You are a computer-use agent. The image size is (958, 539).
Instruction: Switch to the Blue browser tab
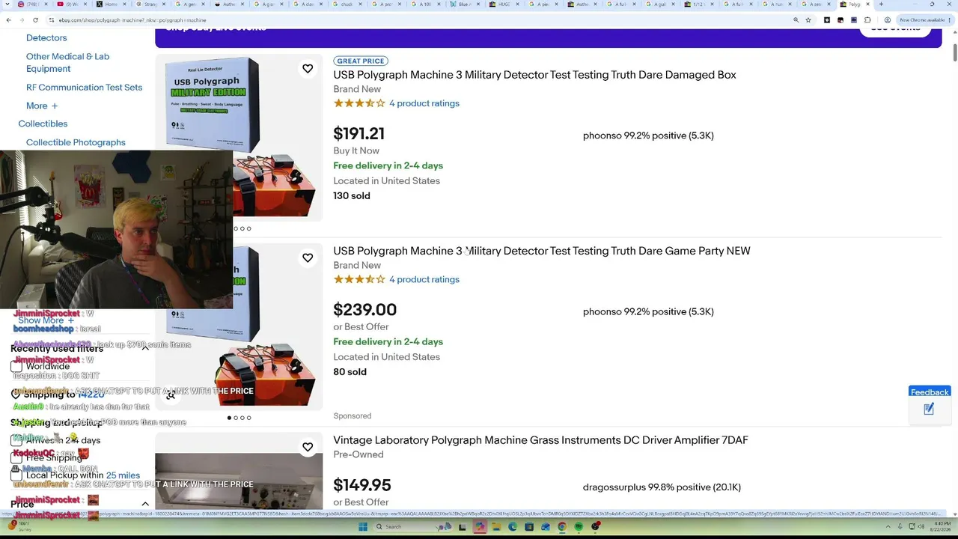[464, 4]
